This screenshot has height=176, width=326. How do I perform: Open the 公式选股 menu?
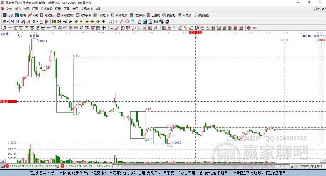pos(46,9)
